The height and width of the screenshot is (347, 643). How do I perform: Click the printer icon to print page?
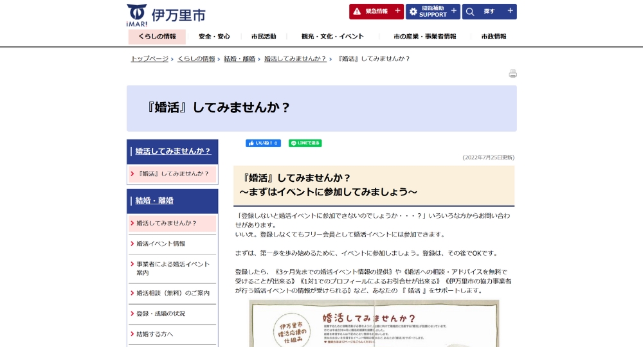click(x=512, y=74)
